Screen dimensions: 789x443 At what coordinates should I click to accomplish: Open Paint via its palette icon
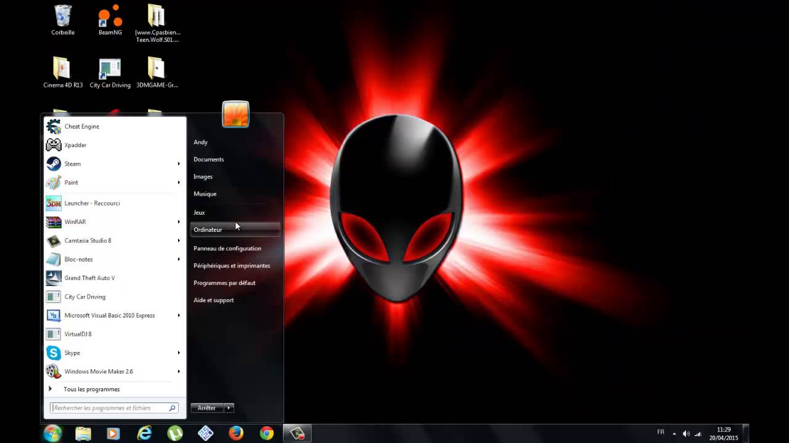coord(54,183)
